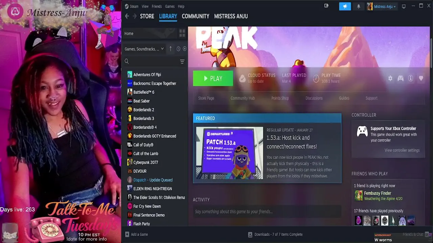The image size is (433, 243).
Task: Open Friends & Chat in the corner
Action: 413,234
